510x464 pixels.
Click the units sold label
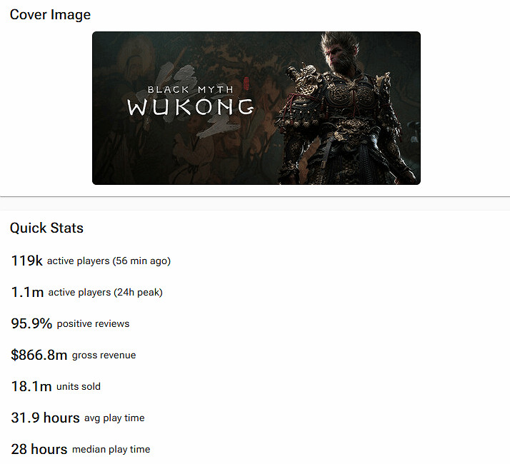click(x=79, y=387)
